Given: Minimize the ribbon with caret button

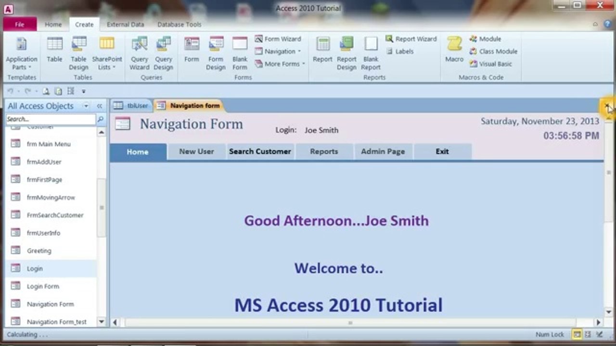Looking at the screenshot, I should 595,24.
